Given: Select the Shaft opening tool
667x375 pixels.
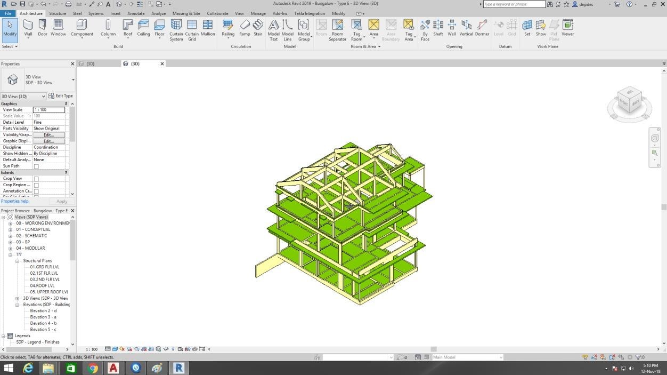Looking at the screenshot, I should tap(438, 28).
